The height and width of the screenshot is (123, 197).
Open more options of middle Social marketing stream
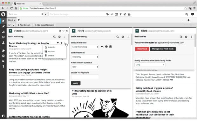(x=128, y=37)
